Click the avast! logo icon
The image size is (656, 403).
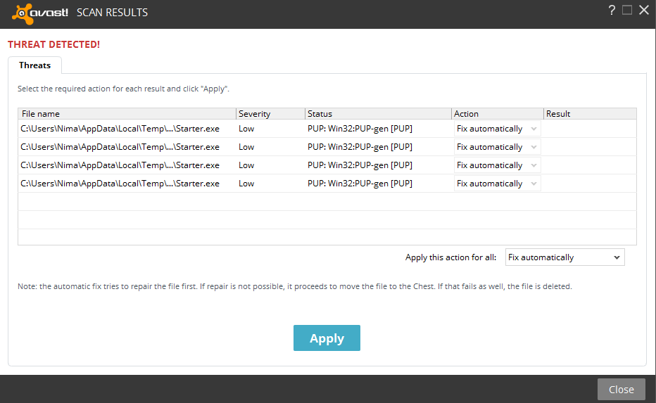point(23,13)
